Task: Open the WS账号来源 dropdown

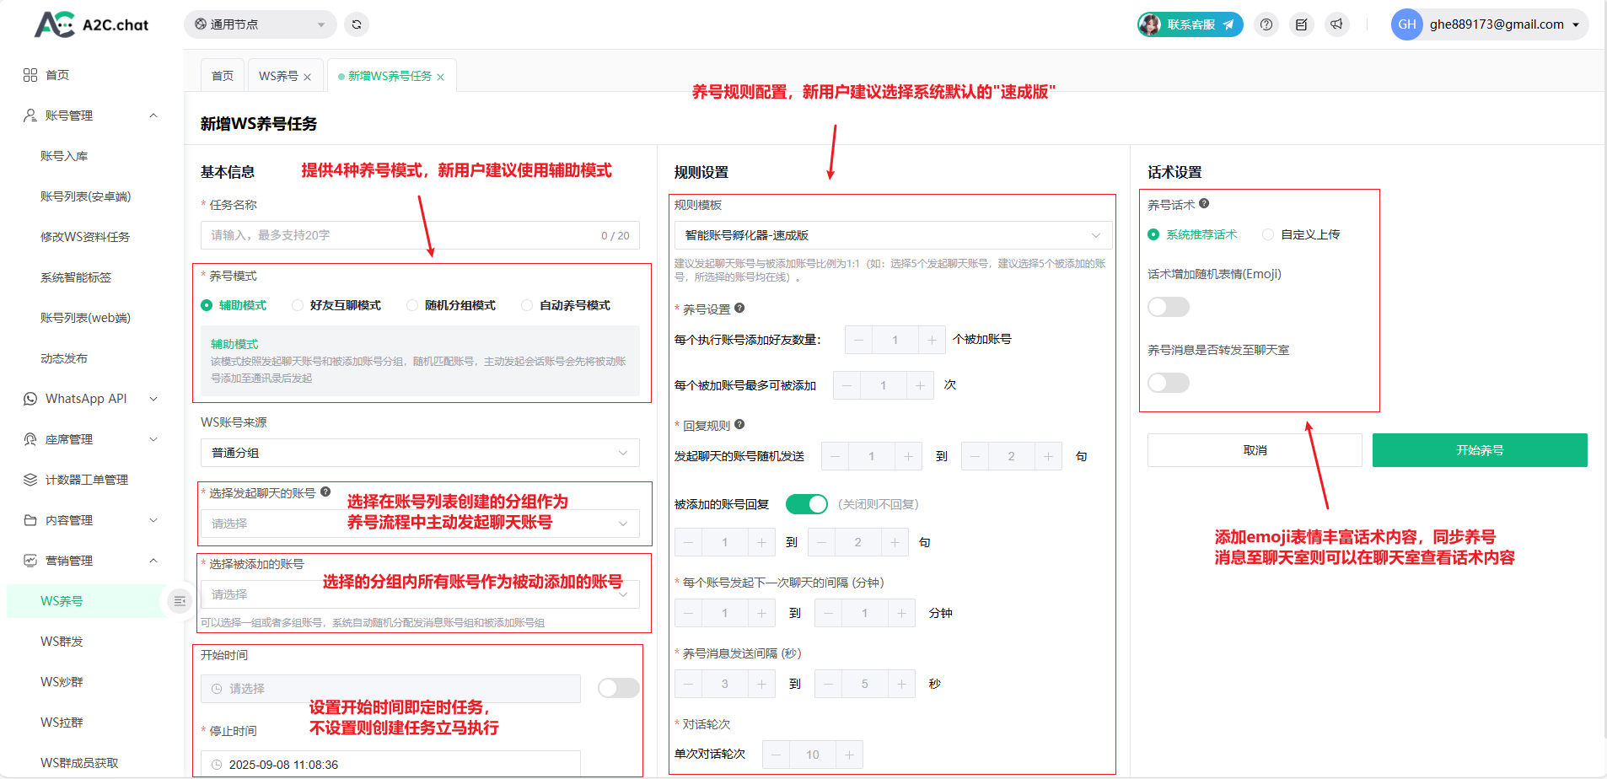Action: tap(419, 453)
